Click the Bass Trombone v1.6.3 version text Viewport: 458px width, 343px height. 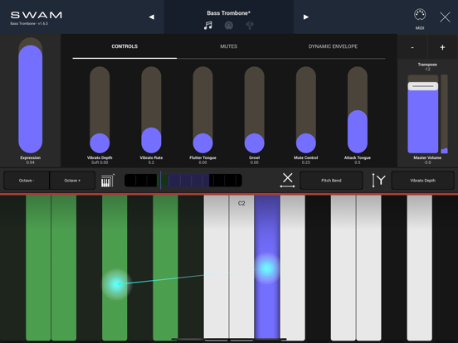point(29,24)
